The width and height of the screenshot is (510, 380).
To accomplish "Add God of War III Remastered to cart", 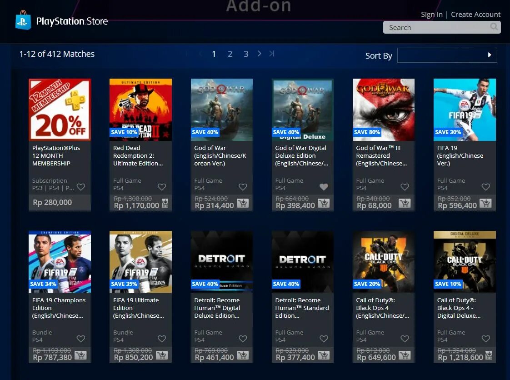I will click(x=405, y=203).
